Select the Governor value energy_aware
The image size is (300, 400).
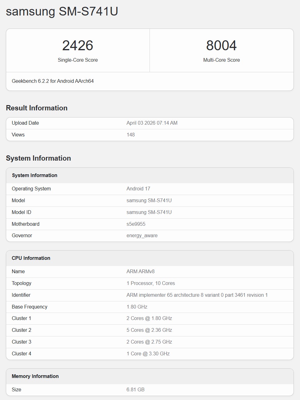[142, 236]
